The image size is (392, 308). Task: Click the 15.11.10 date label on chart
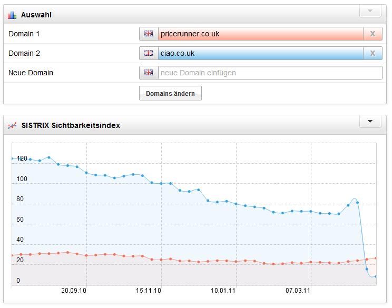149,290
